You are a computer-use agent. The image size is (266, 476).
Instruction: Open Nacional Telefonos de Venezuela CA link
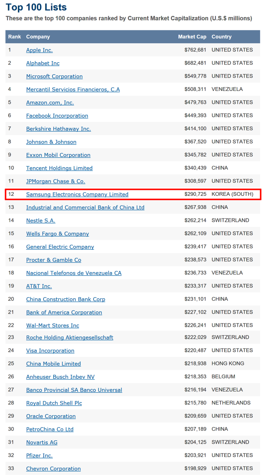click(x=74, y=273)
